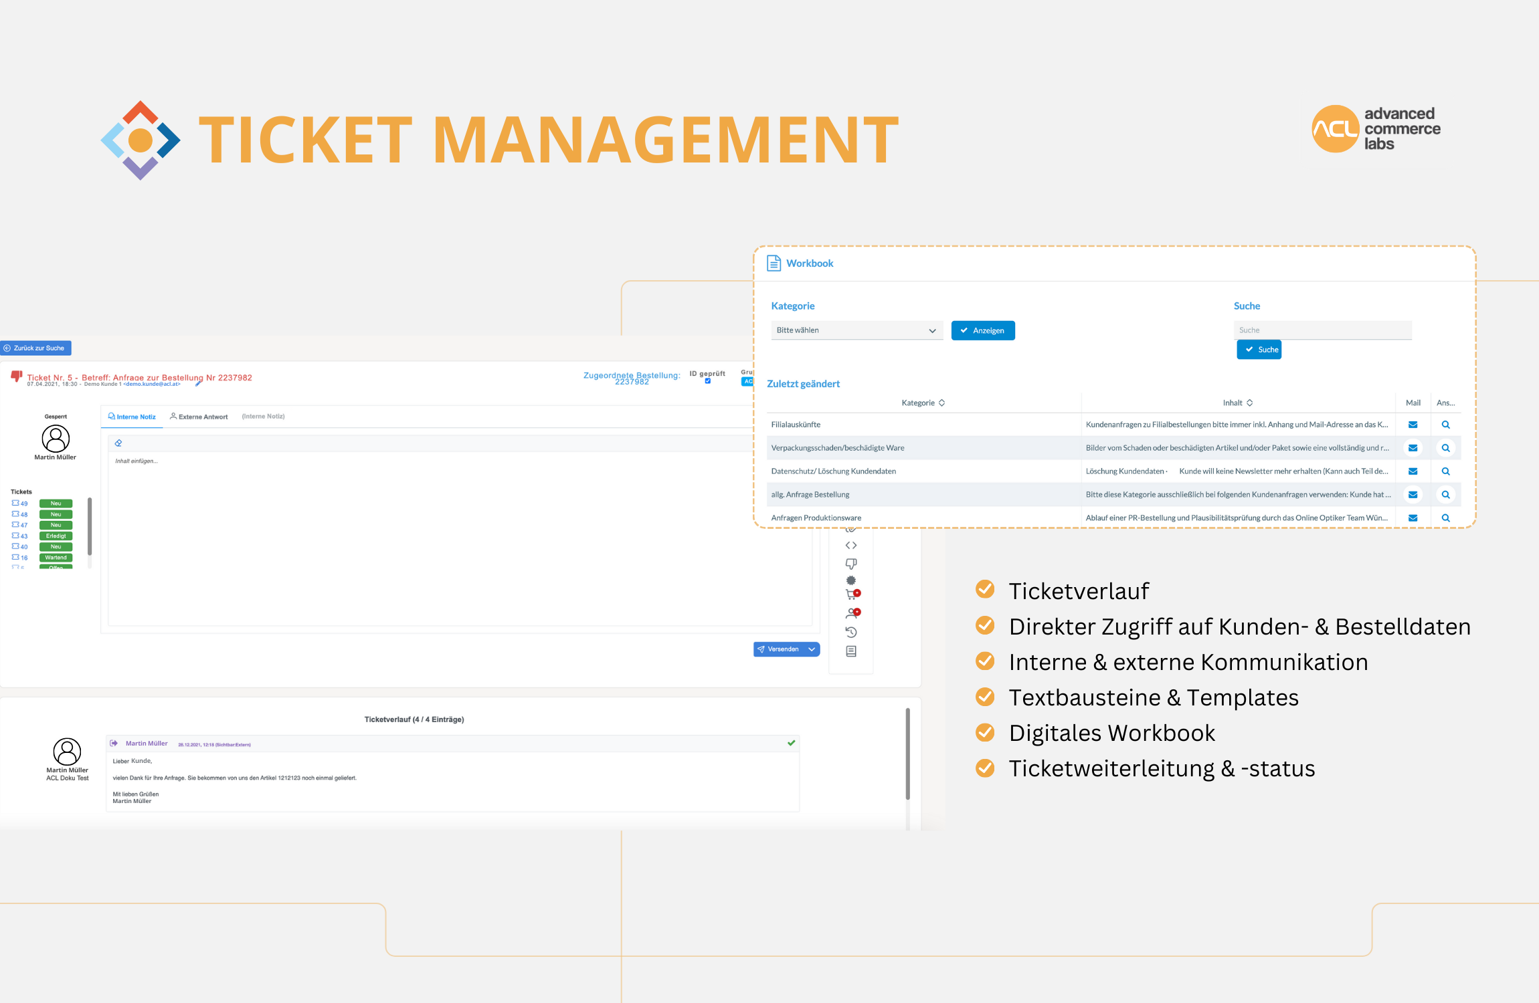Click the Ticketverlauf vertical scrollbar
Image resolution: width=1539 pixels, height=1003 pixels.
coord(907,753)
